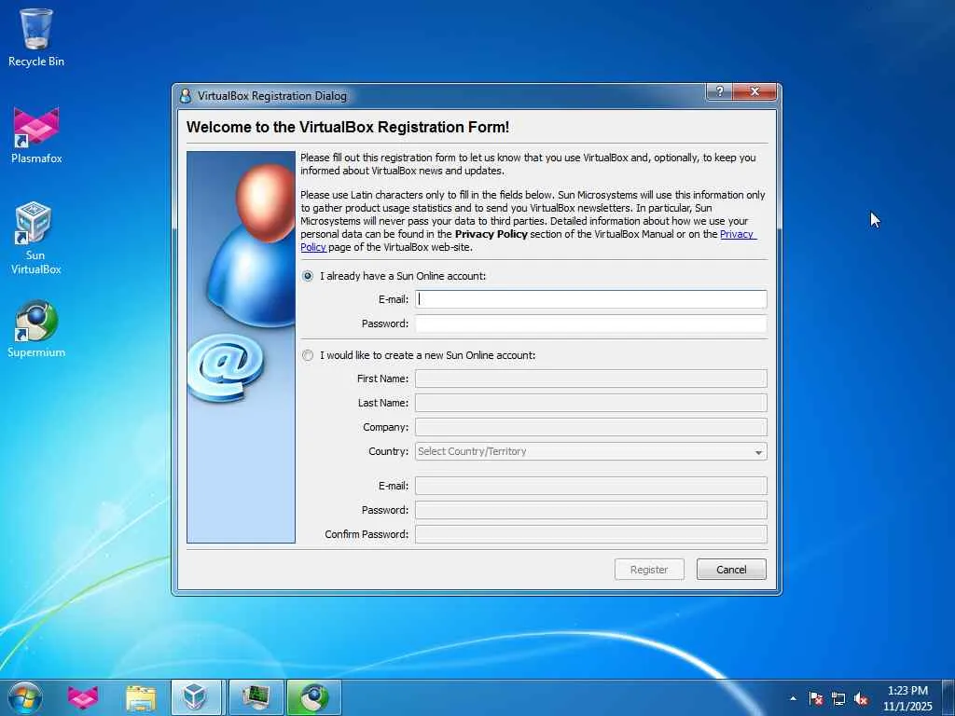Open the Select Country/Territory dropdown
This screenshot has width=955, height=716.
(590, 451)
